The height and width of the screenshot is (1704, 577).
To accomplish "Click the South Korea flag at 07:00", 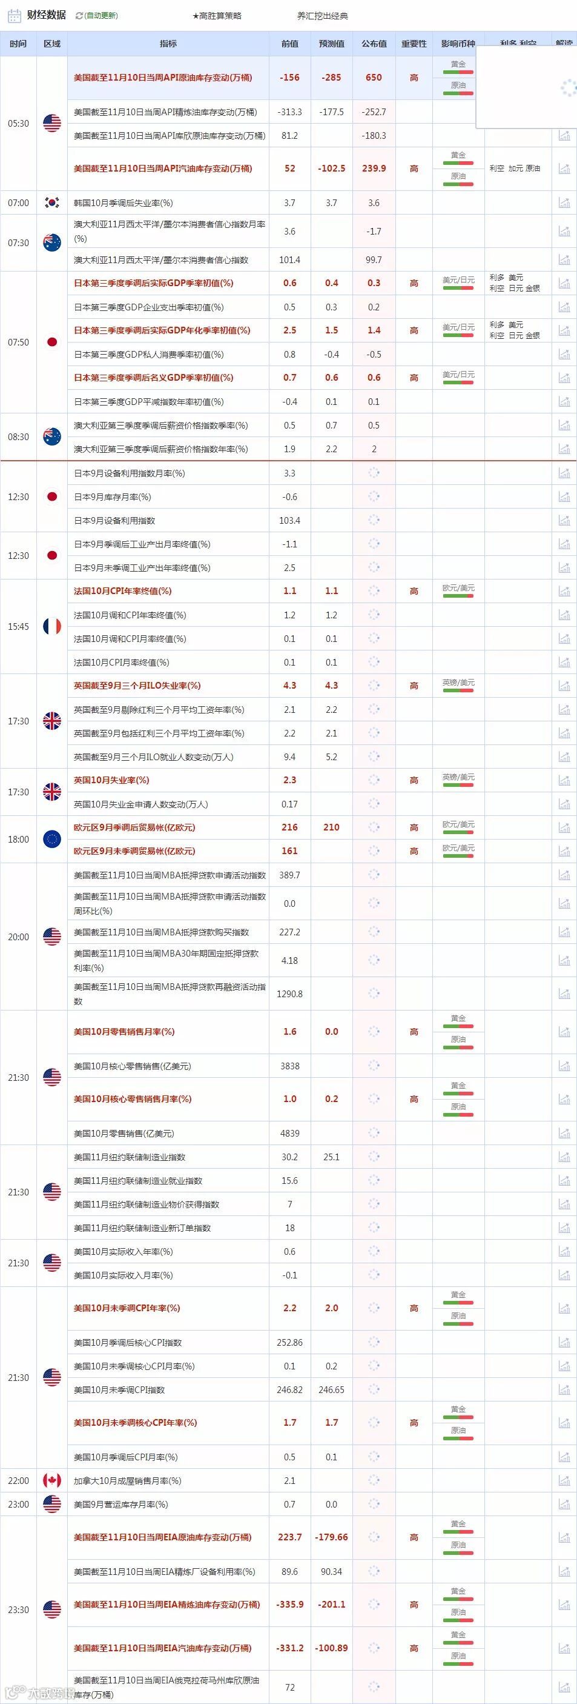I will tap(52, 203).
